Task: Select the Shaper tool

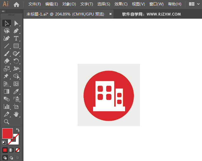Action: 16,53
